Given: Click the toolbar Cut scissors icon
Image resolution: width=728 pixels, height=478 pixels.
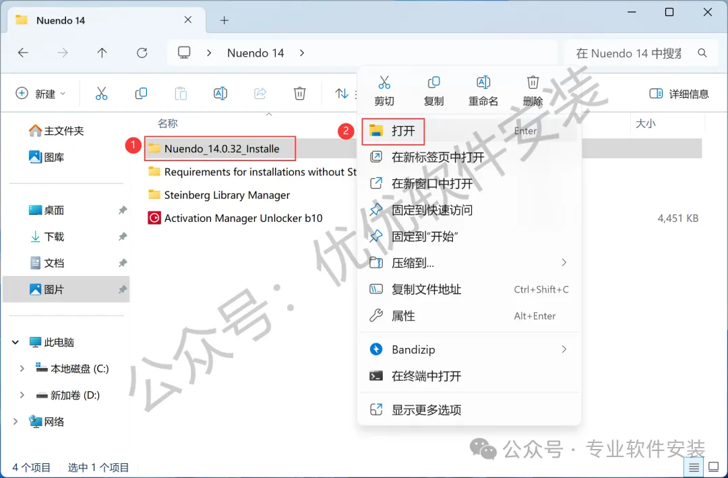Looking at the screenshot, I should [x=101, y=93].
